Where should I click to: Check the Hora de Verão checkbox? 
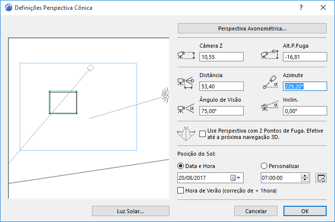pyautogui.click(x=180, y=190)
